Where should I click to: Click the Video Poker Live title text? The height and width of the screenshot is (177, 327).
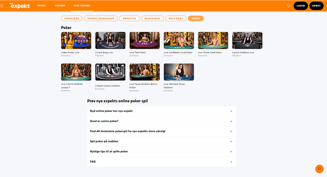70,53
